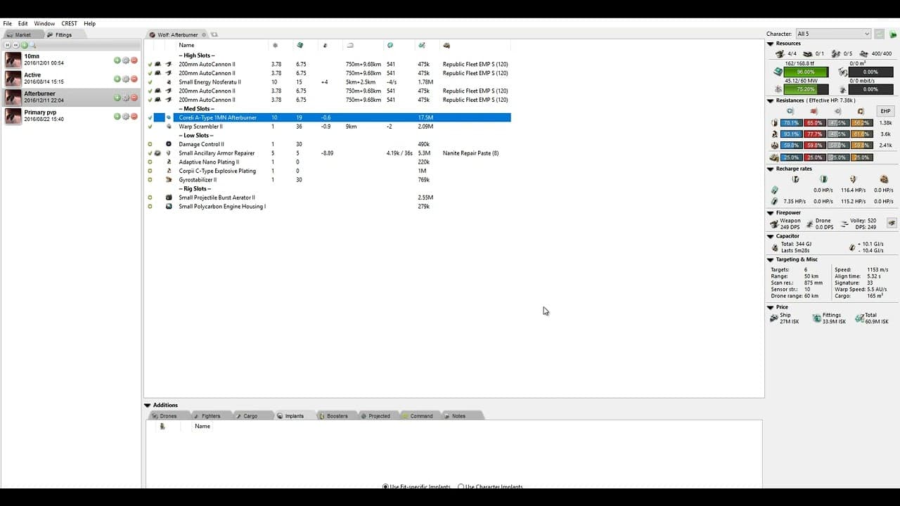Click the reload toggle icon in Firepower
Viewport: 900px width, 506px height.
point(892,223)
